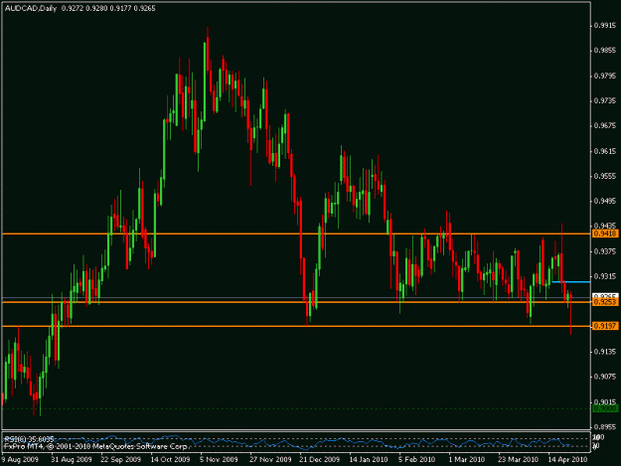Click the 0.9735 price axis label
The height and width of the screenshot is (466, 621).
coord(605,101)
